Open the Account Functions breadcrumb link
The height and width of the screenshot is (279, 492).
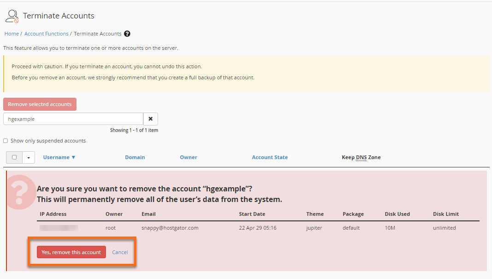(46, 34)
